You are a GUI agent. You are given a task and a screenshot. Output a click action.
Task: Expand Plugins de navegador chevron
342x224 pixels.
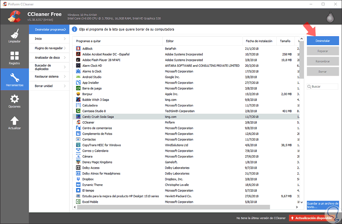tap(65, 48)
